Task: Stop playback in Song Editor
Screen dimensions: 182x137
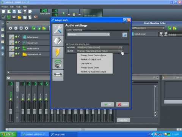Action: [x=27, y=28]
